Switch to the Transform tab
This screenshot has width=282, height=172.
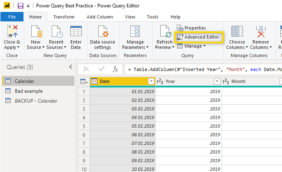click(x=64, y=17)
